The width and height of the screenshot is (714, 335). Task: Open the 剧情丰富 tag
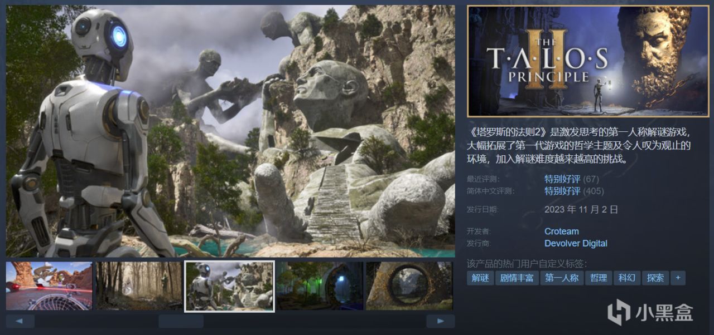[x=517, y=278]
